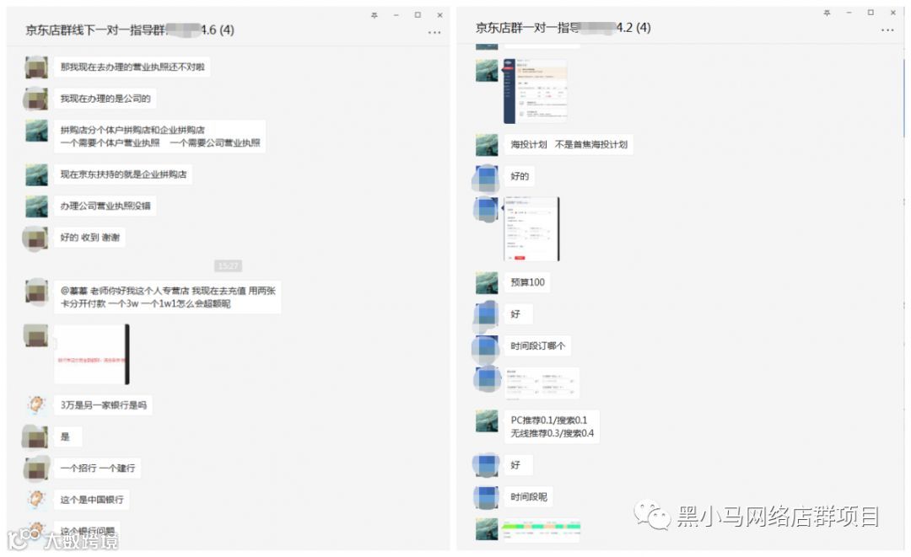This screenshot has height=557, width=911.
Task: Select the @蓁蓁 老师你好 message
Action: [x=167, y=297]
